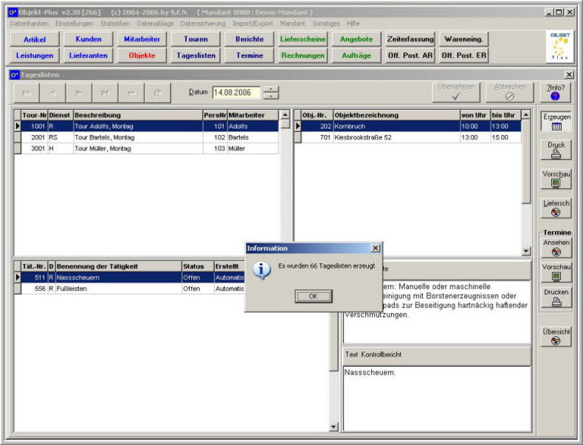Open the Kunden module

(88, 39)
